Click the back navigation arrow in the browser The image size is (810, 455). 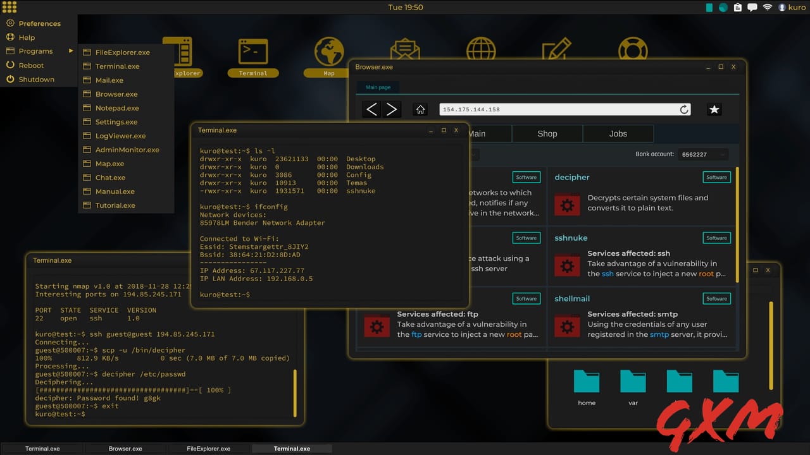(371, 109)
